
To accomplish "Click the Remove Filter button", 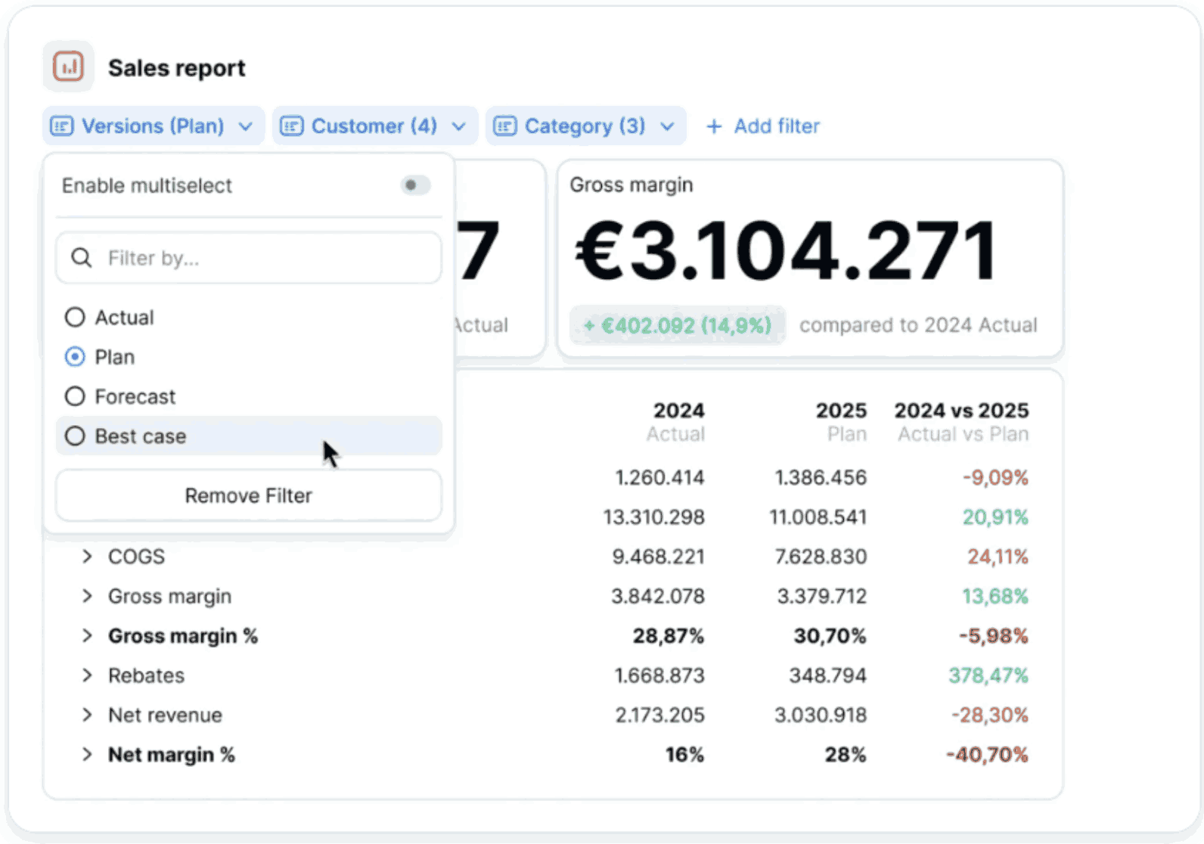I will 248,495.
